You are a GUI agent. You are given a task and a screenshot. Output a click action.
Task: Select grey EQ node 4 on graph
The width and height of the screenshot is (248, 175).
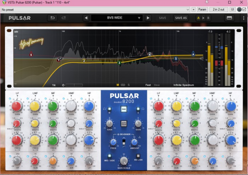(150, 54)
